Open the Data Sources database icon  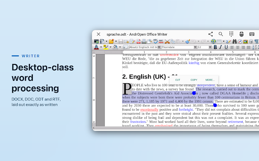[251, 42]
